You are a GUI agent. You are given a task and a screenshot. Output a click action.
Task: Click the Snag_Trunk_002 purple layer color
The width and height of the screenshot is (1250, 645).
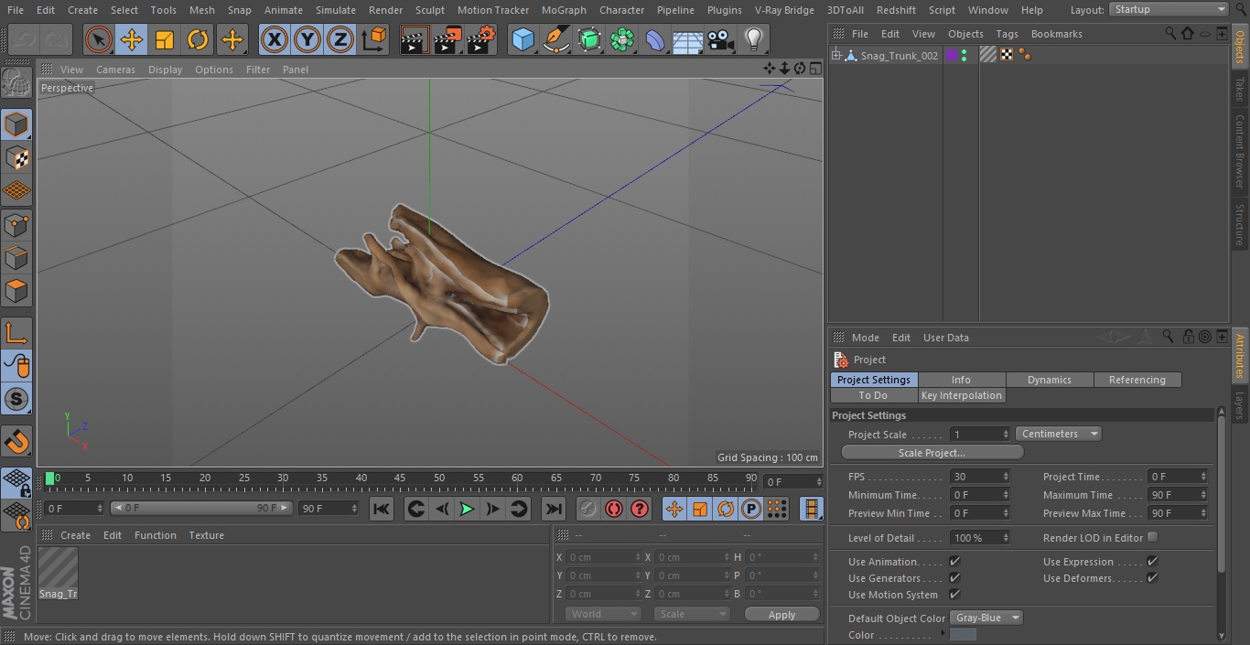coord(952,56)
